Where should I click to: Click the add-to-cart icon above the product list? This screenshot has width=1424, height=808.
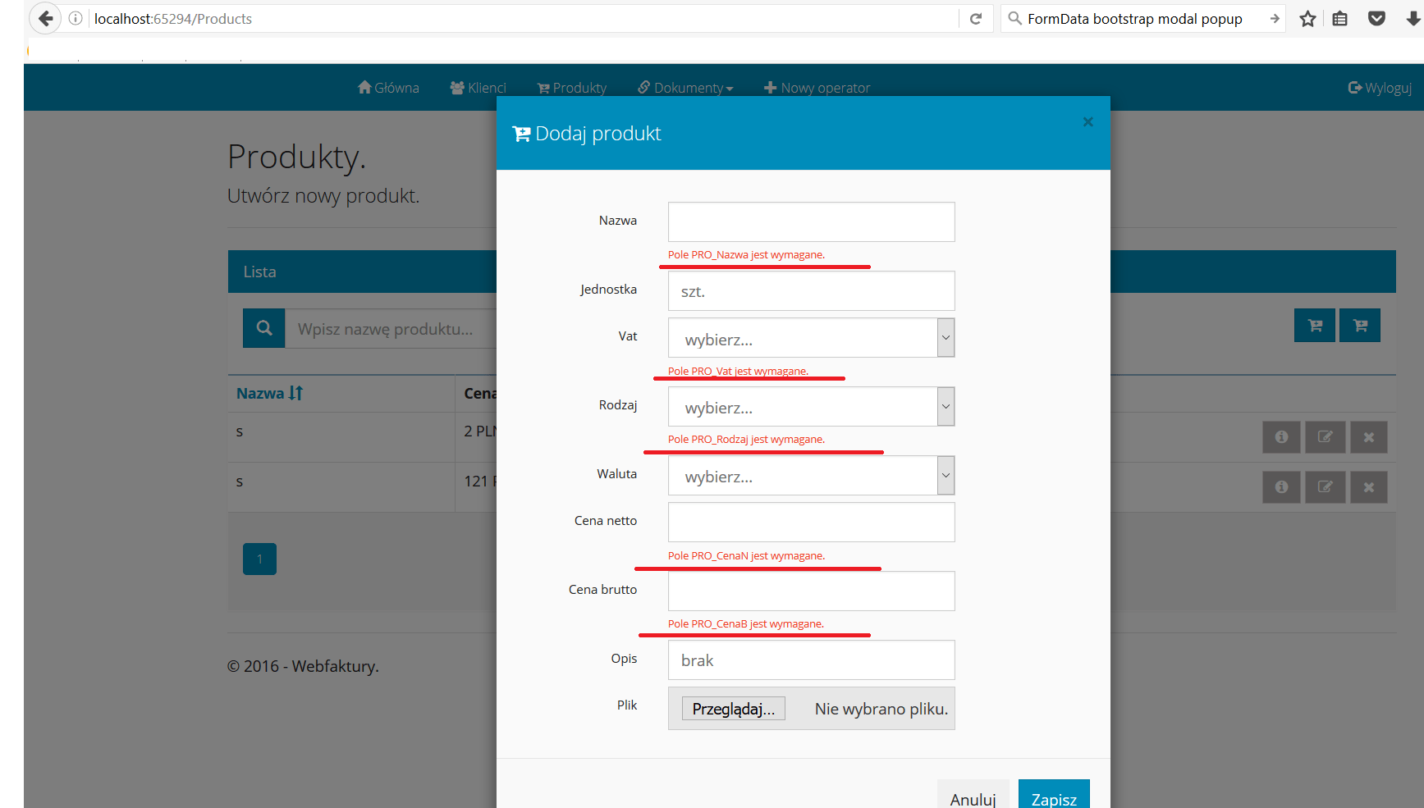coord(1314,325)
